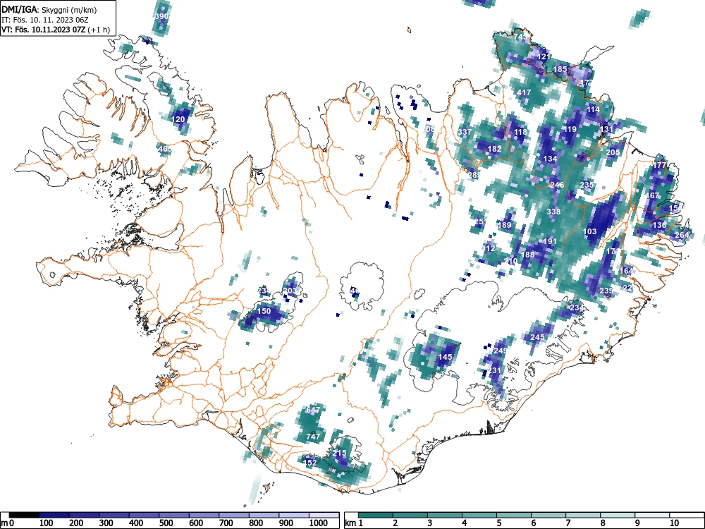Click the '10' label on the km legend
Viewport: 705px width, 529px height.
pos(674,523)
